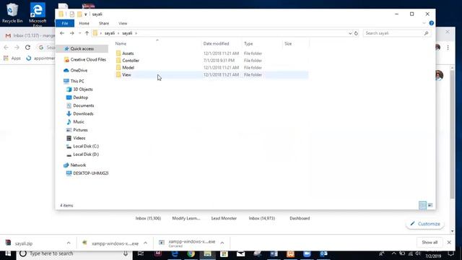Open Lead Monster shortcut in Chrome
Image resolution: width=462 pixels, height=260 pixels.
224,218
